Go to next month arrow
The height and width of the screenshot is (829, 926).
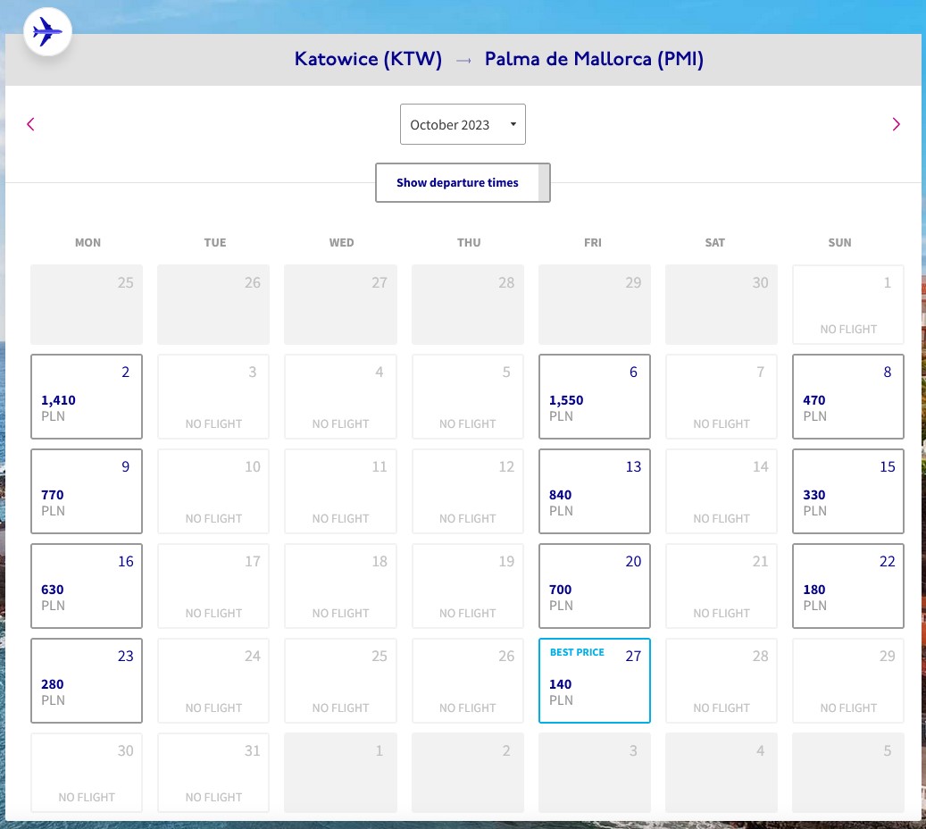896,124
